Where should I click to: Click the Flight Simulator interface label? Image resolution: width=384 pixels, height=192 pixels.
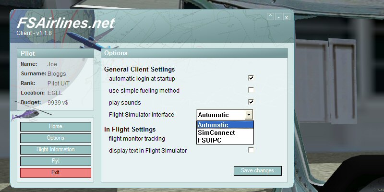pyautogui.click(x=142, y=115)
